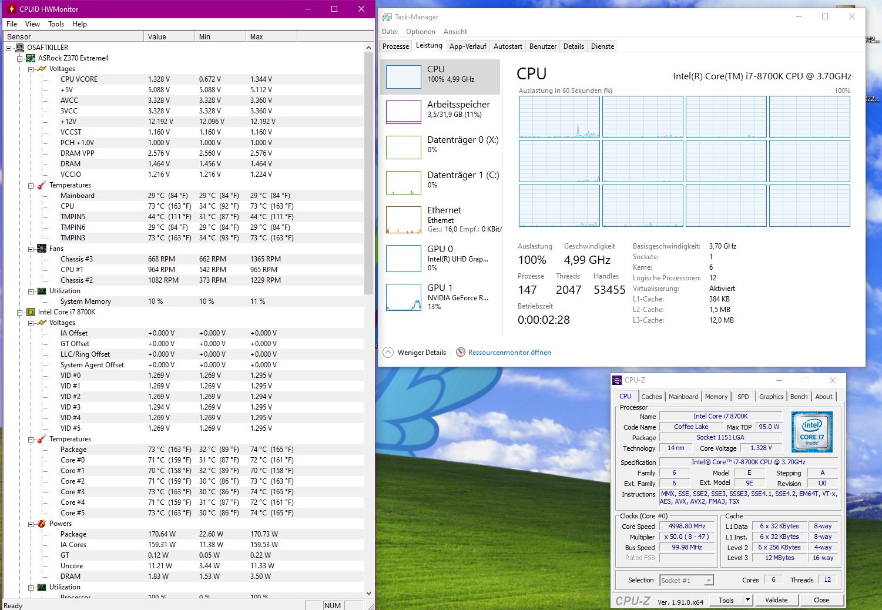Open the SPD tab in CPU-Z
This screenshot has width=882, height=610.
(743, 397)
